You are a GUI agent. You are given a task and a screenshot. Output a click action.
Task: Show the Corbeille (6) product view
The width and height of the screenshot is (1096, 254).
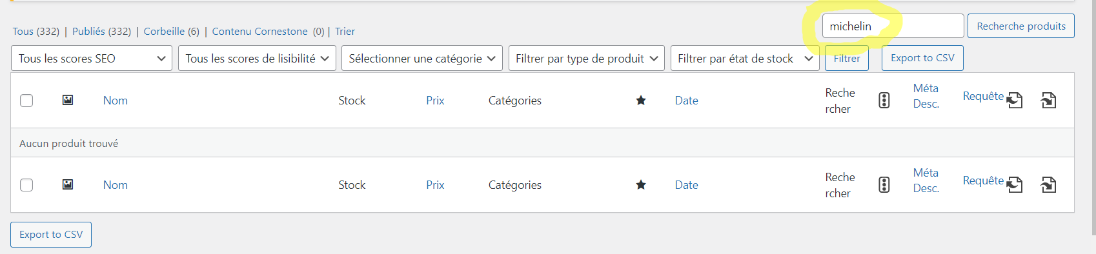click(x=171, y=31)
